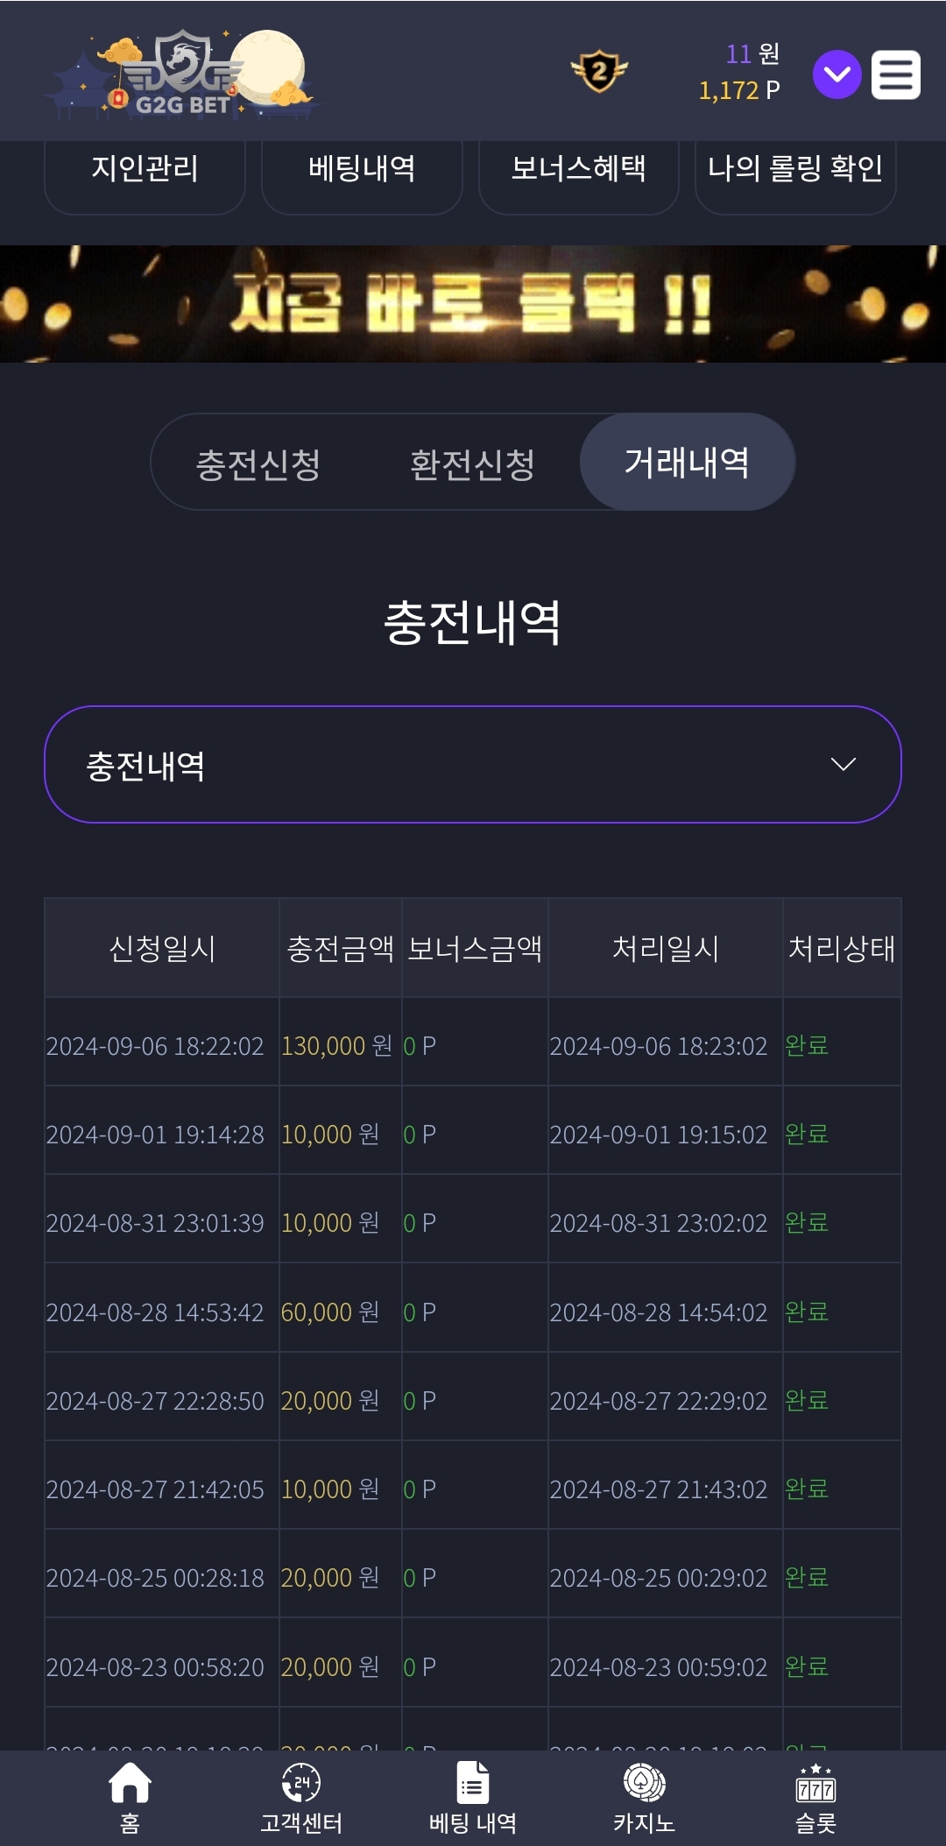Tap the level 2 badge icon
This screenshot has height=1846, width=946.
(x=599, y=72)
